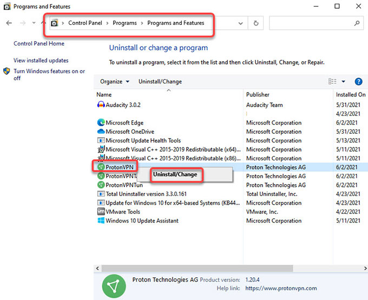Open the blue Help icon

358,82
